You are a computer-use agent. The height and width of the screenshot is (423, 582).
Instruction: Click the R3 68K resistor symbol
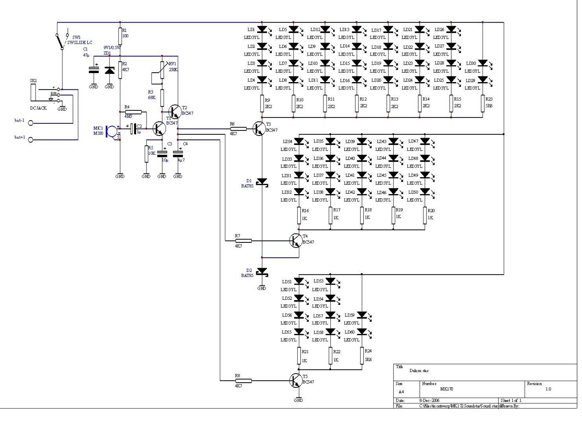point(162,97)
